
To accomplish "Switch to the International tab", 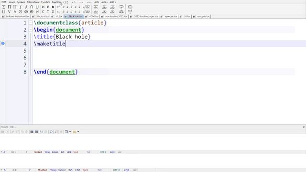I will click(x=33, y=2).
